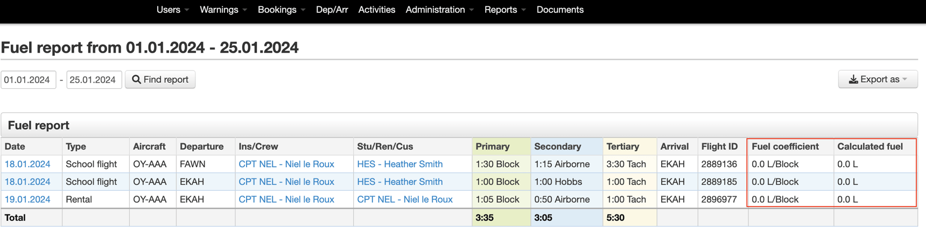Open the Dep/Arr page
The width and height of the screenshot is (926, 243).
(332, 10)
